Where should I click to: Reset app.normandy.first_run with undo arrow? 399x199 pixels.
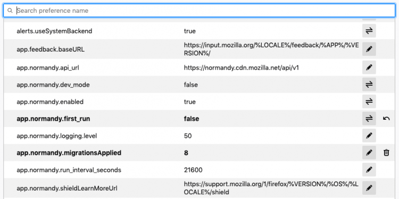386,118
